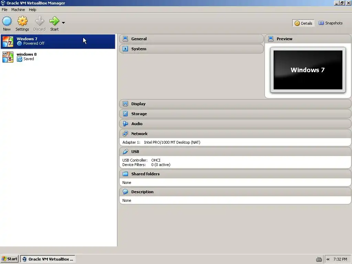Click the Preview monitor icon
This screenshot has width=352, height=264.
pos(271,39)
